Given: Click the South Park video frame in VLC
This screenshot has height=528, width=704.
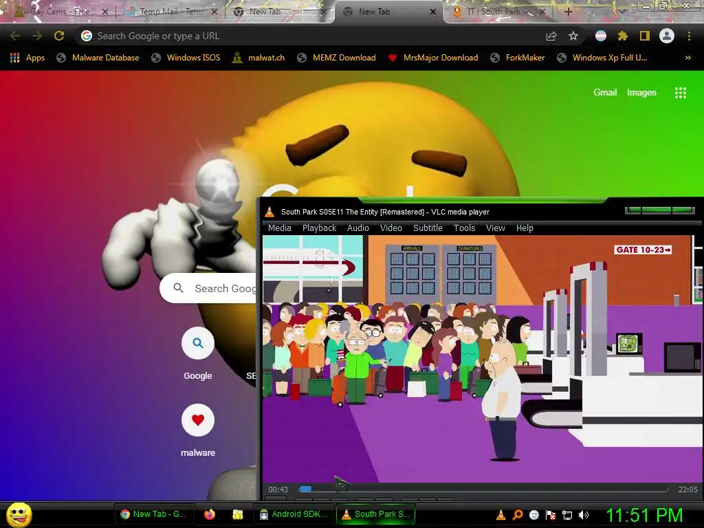Looking at the screenshot, I should 481,359.
